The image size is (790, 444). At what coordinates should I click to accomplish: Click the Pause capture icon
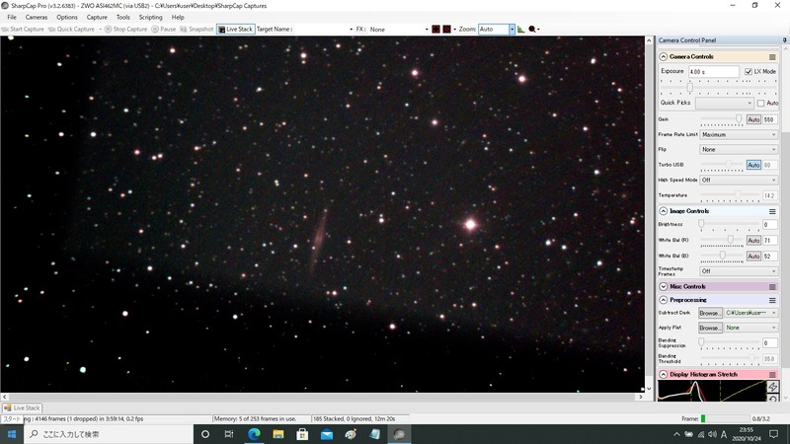(155, 30)
